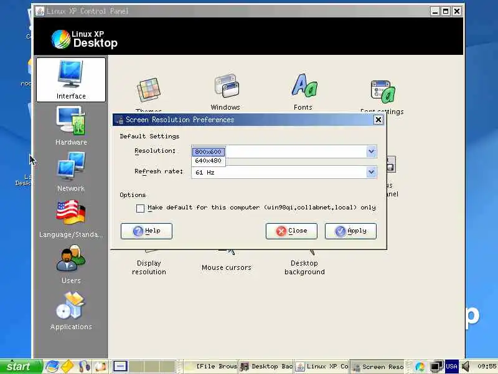The image size is (498, 374).
Task: Close the Screen Resolution Preferences dialog via X
Action: (378, 120)
